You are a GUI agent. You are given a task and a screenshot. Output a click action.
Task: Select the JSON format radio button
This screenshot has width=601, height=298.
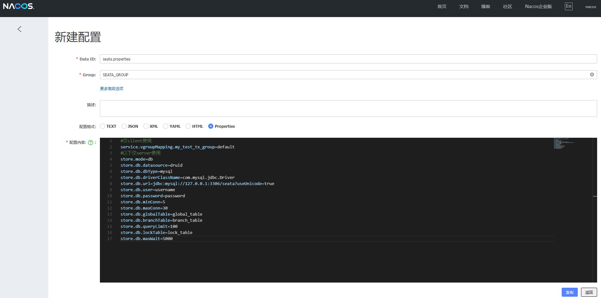(x=124, y=126)
